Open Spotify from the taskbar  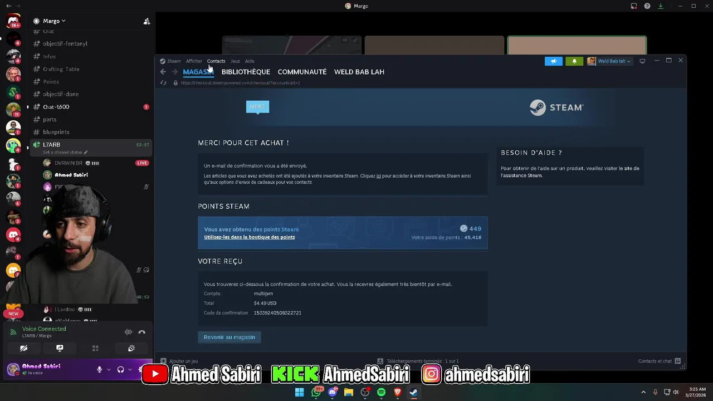[x=381, y=392]
